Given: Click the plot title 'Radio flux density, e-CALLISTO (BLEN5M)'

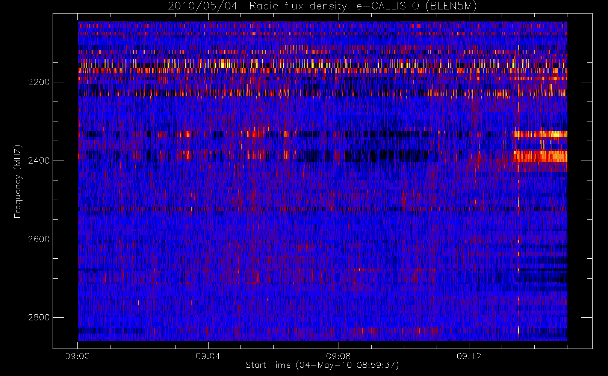Looking at the screenshot, I should [x=363, y=6].
